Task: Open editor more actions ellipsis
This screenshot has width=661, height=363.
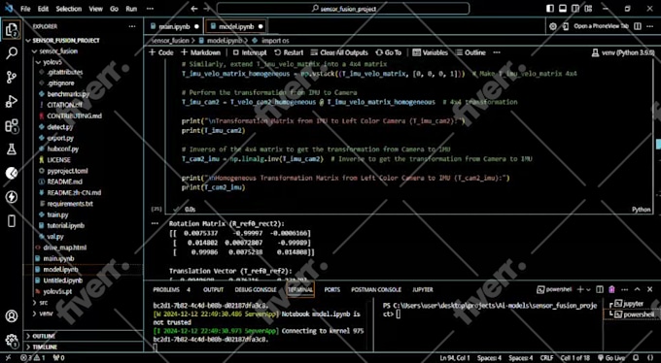Action: [650, 26]
